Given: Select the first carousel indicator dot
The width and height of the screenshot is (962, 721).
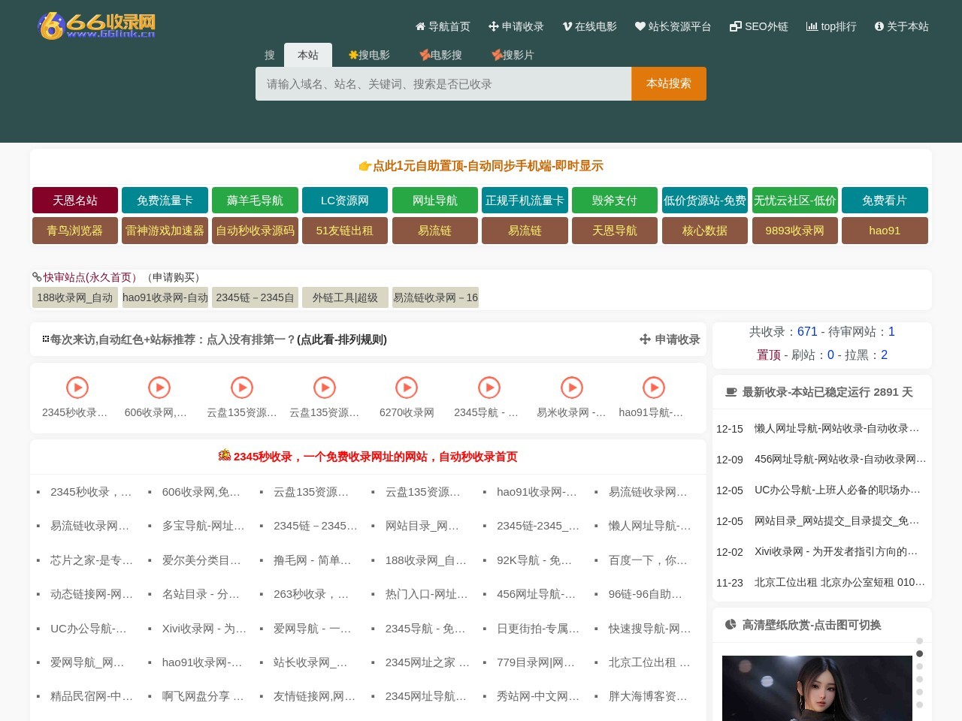Looking at the screenshot, I should tap(920, 641).
